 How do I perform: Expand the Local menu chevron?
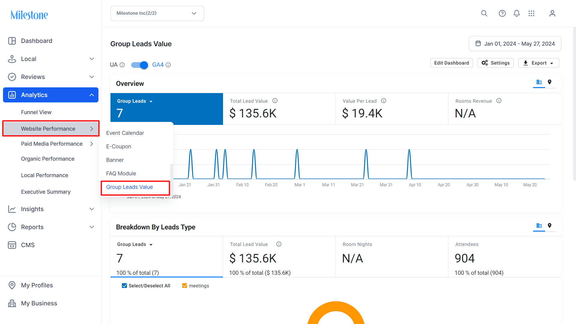tap(92, 59)
